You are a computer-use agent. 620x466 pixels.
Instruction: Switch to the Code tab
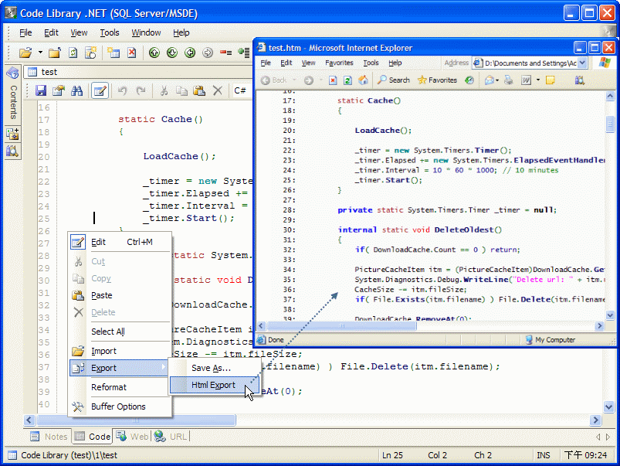93,437
